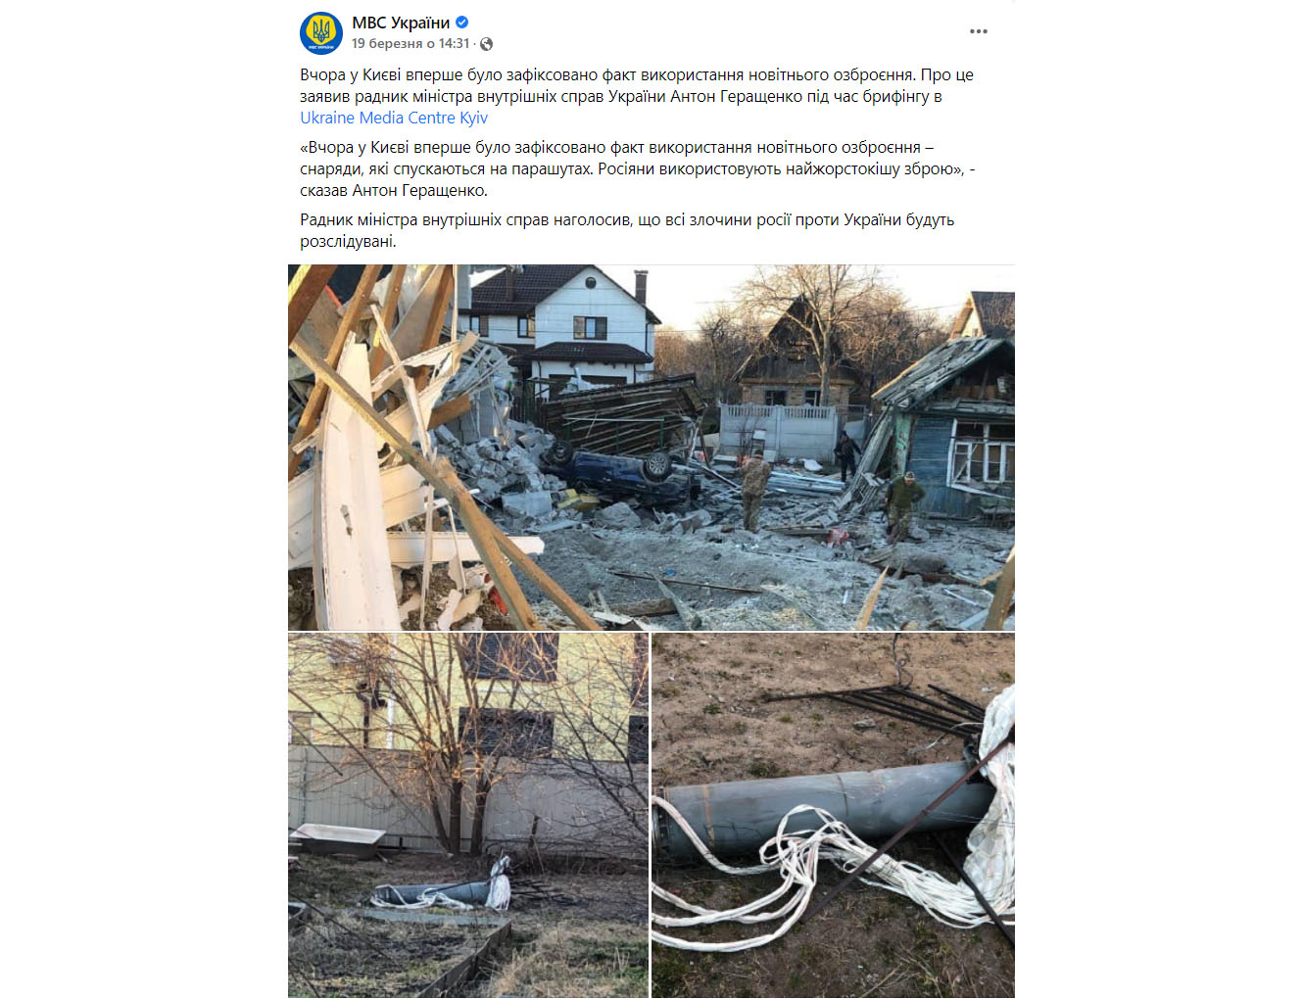This screenshot has width=1304, height=999.
Task: Open bottom-right photo of parachute shell
Action: (833, 815)
